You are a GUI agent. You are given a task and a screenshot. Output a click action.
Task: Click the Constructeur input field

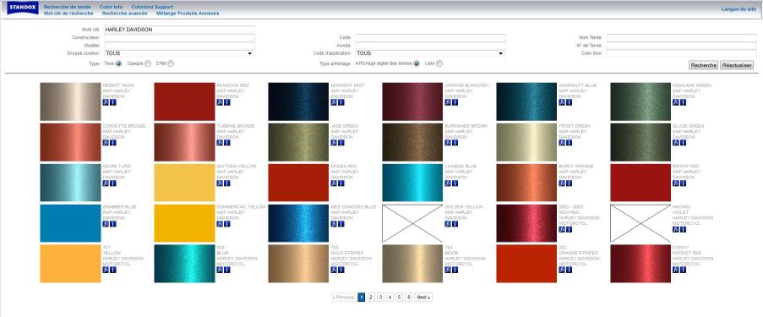pyautogui.click(x=179, y=37)
